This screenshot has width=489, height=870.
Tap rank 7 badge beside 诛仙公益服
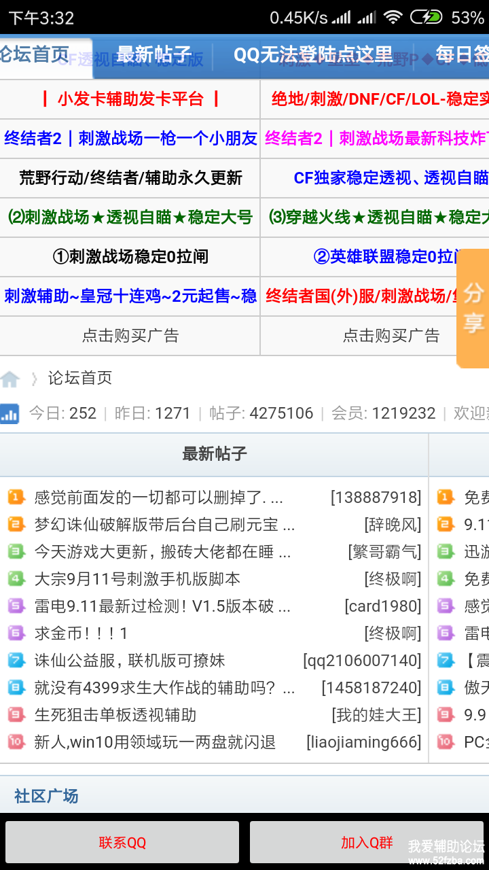coord(16,661)
